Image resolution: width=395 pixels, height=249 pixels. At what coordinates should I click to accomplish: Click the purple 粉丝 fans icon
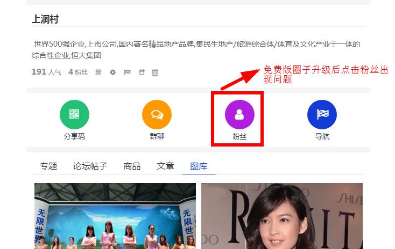tap(239, 114)
